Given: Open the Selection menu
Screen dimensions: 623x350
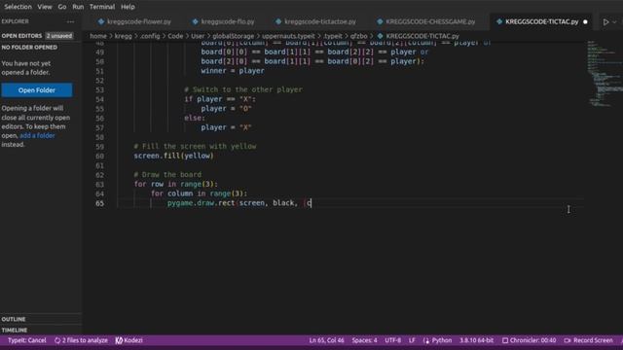Looking at the screenshot, I should click(x=18, y=7).
